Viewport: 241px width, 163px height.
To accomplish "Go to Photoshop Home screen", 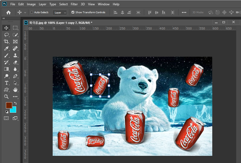I will pyautogui.click(x=9, y=12).
